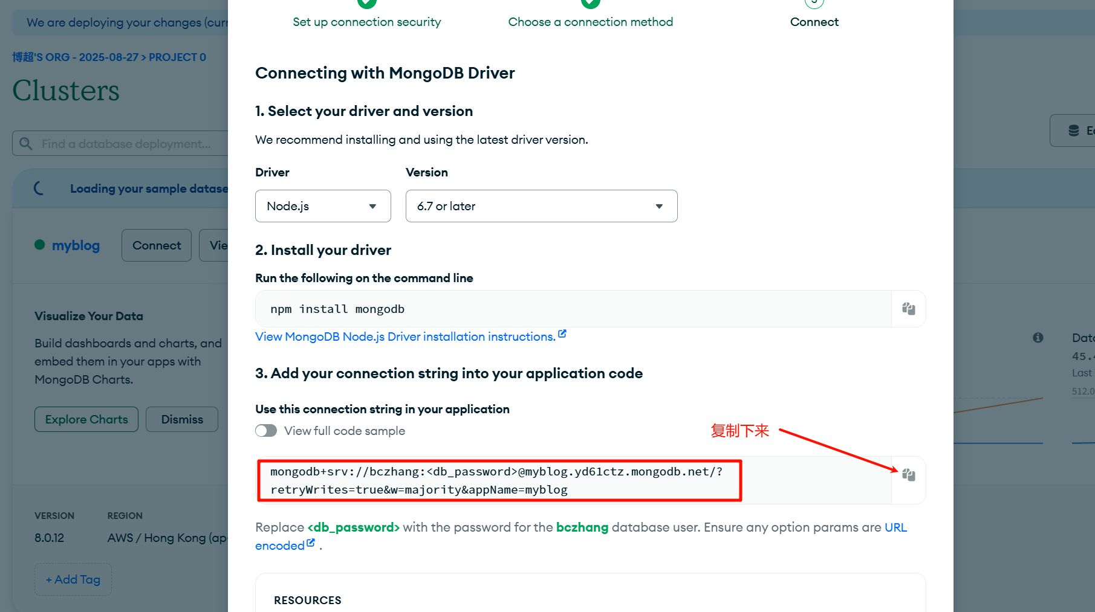Click the Connect button for myblog cluster
Screen dimensions: 1095x612
(157, 245)
